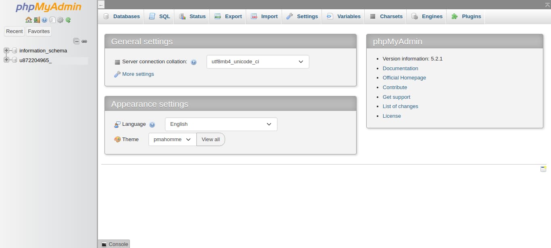This screenshot has height=248, width=551.
Task: Open the Plugins tab
Action: [x=466, y=17]
